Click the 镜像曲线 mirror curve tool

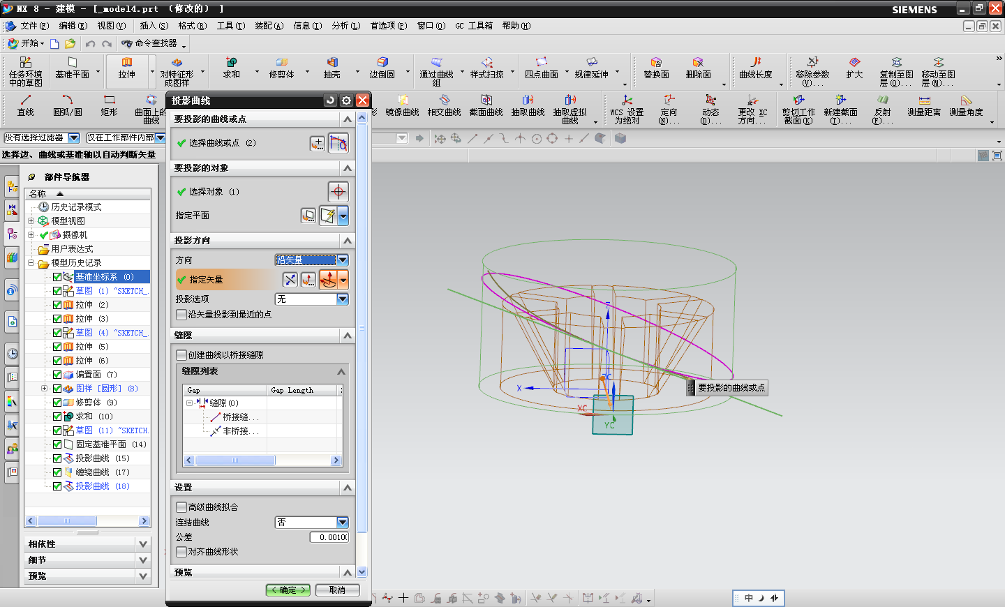[403, 106]
